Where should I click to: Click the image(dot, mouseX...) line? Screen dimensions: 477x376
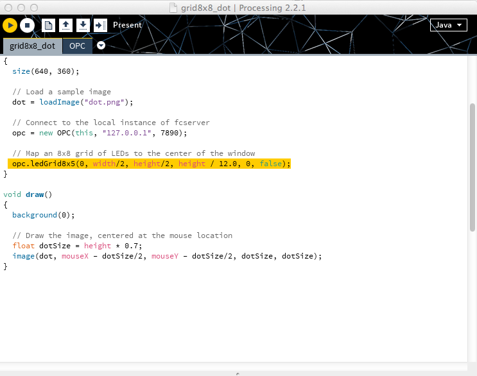pos(167,256)
